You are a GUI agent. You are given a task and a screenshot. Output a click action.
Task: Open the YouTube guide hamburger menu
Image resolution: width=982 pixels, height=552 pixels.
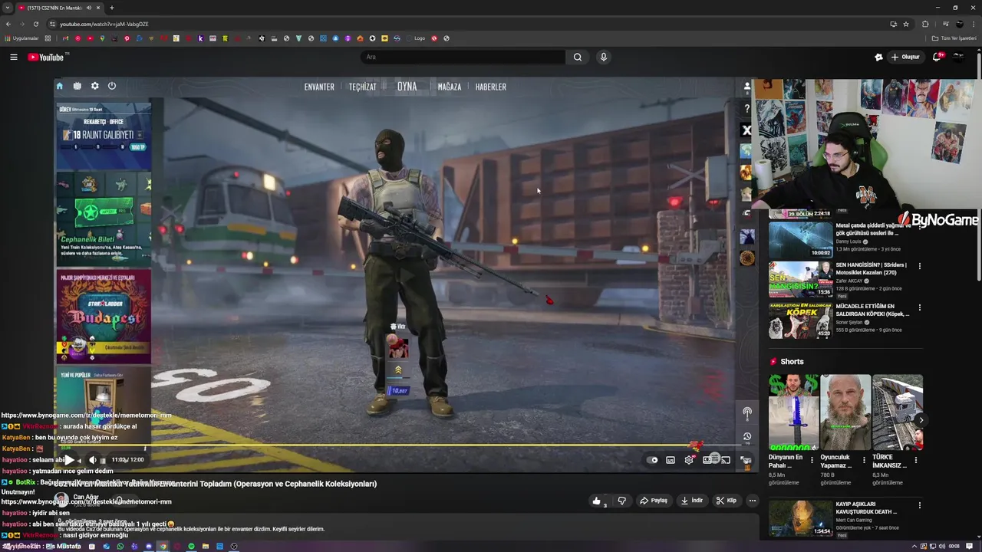pos(13,57)
